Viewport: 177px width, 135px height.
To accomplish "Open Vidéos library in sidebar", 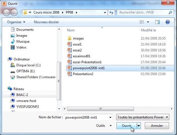I will 18,47.
